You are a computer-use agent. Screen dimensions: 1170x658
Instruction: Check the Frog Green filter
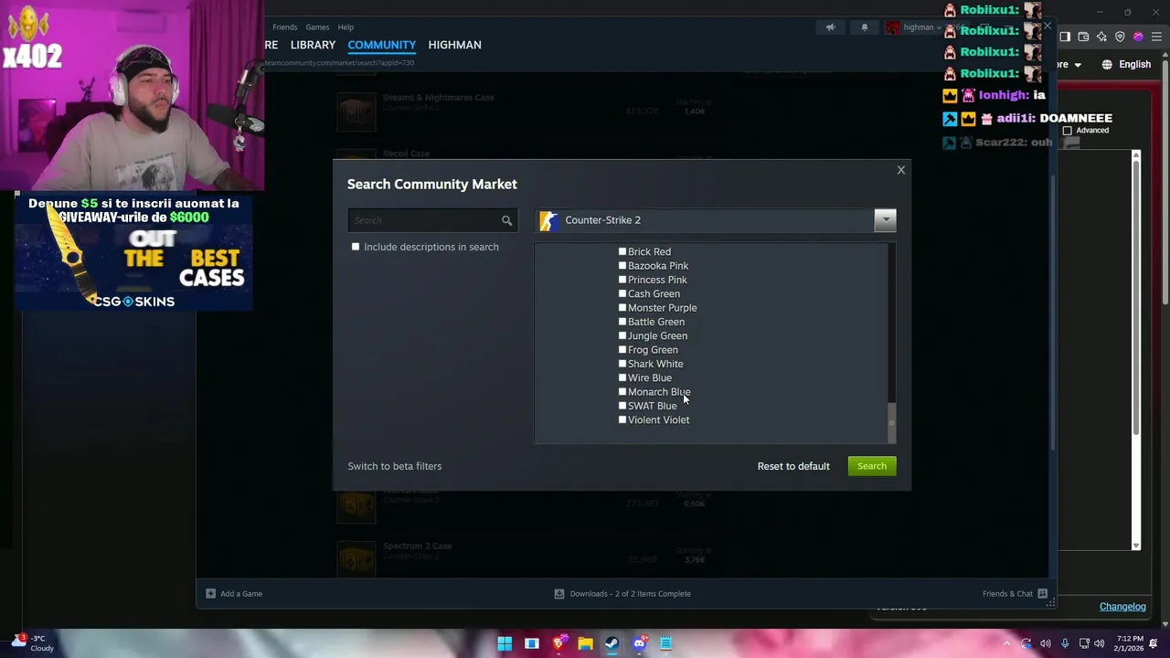coord(622,350)
